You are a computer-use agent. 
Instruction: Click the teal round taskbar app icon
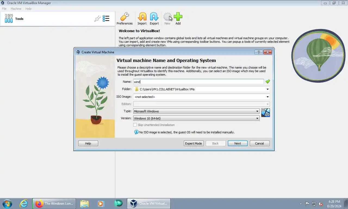tap(118, 203)
